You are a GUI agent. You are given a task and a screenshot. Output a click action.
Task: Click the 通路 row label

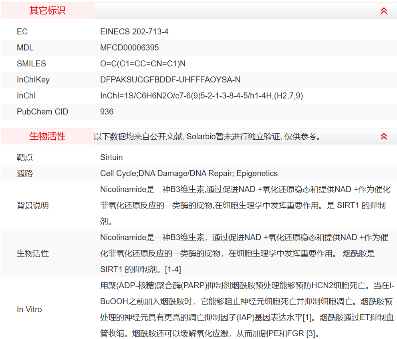pyautogui.click(x=25, y=173)
